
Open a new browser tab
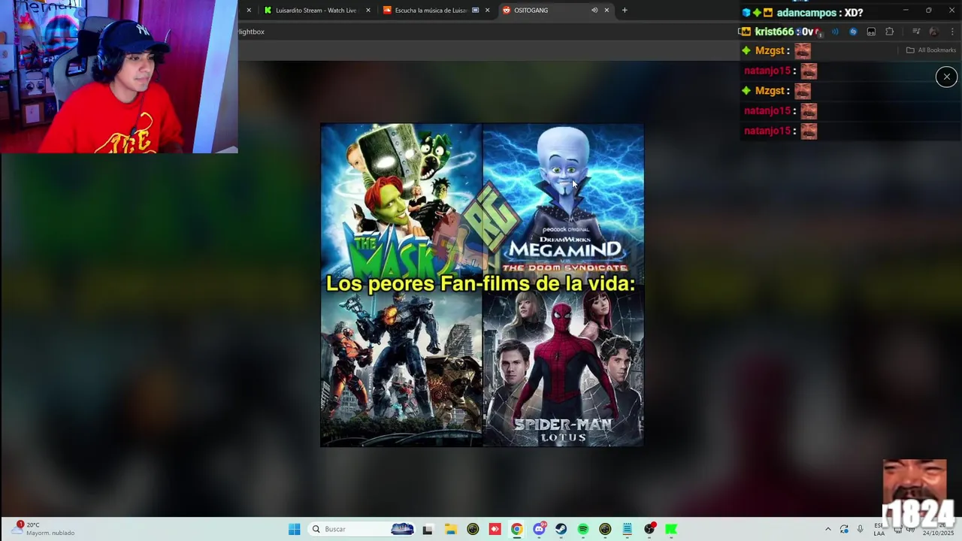[x=625, y=11]
